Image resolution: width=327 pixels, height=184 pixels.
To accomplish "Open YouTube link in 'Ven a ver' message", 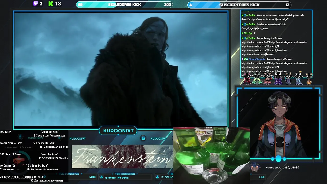I will point(270,19).
